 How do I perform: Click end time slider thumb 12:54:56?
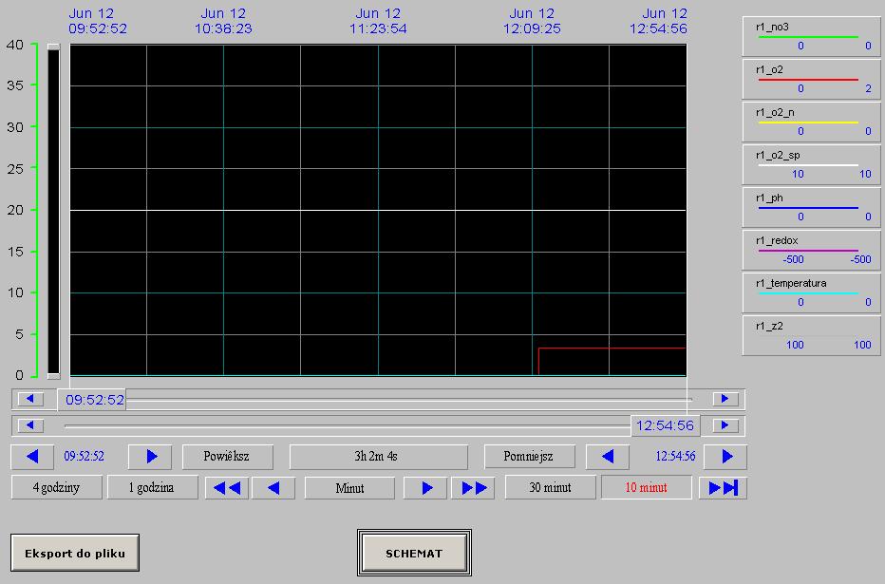click(666, 425)
